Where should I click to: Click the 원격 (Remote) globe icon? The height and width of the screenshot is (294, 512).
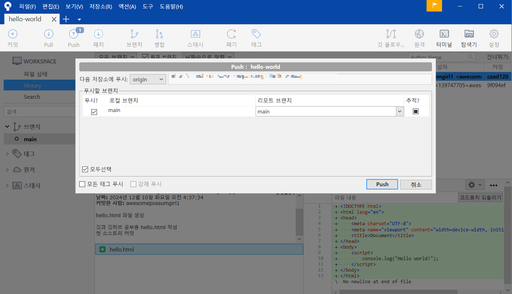click(x=419, y=34)
